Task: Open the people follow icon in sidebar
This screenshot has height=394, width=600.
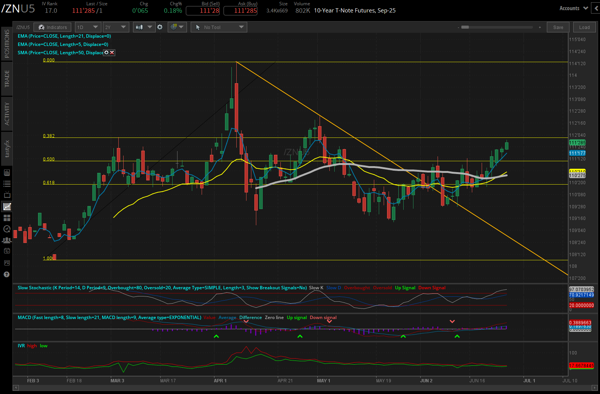Action: (7, 240)
